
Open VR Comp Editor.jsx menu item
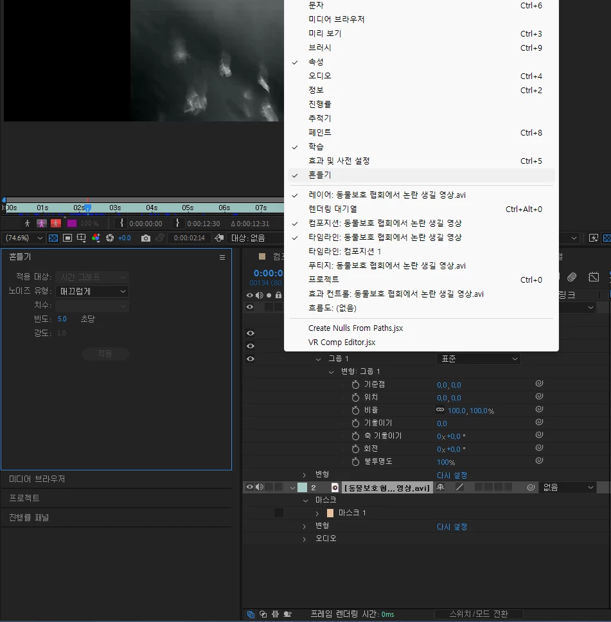[x=421, y=342]
